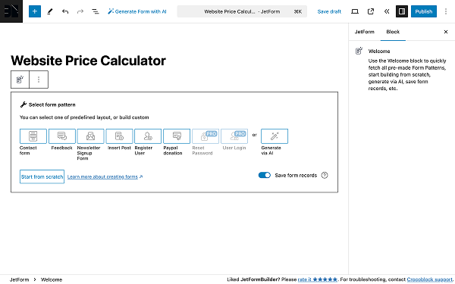Click the Save form records help icon

325,176
